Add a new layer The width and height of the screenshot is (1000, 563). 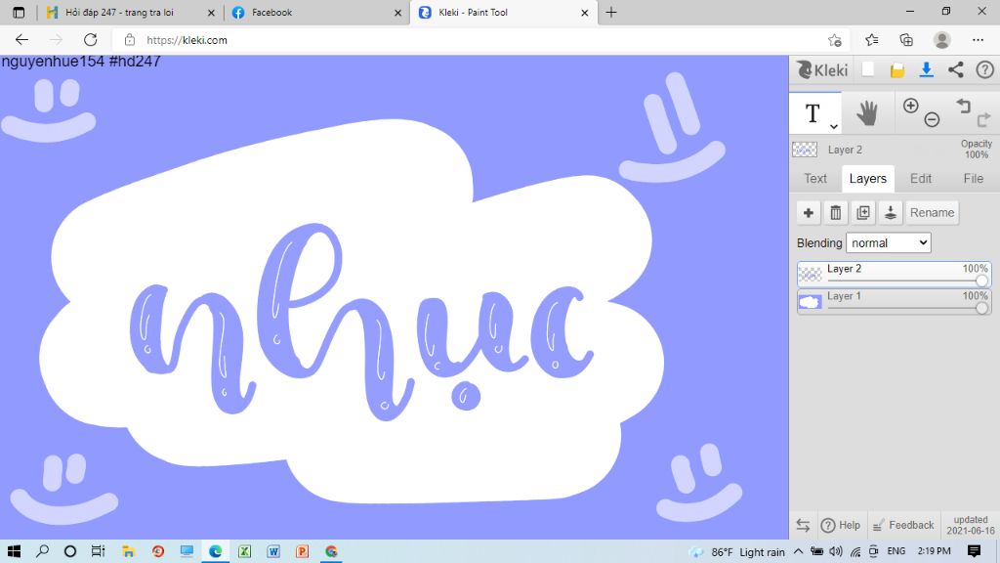(808, 212)
